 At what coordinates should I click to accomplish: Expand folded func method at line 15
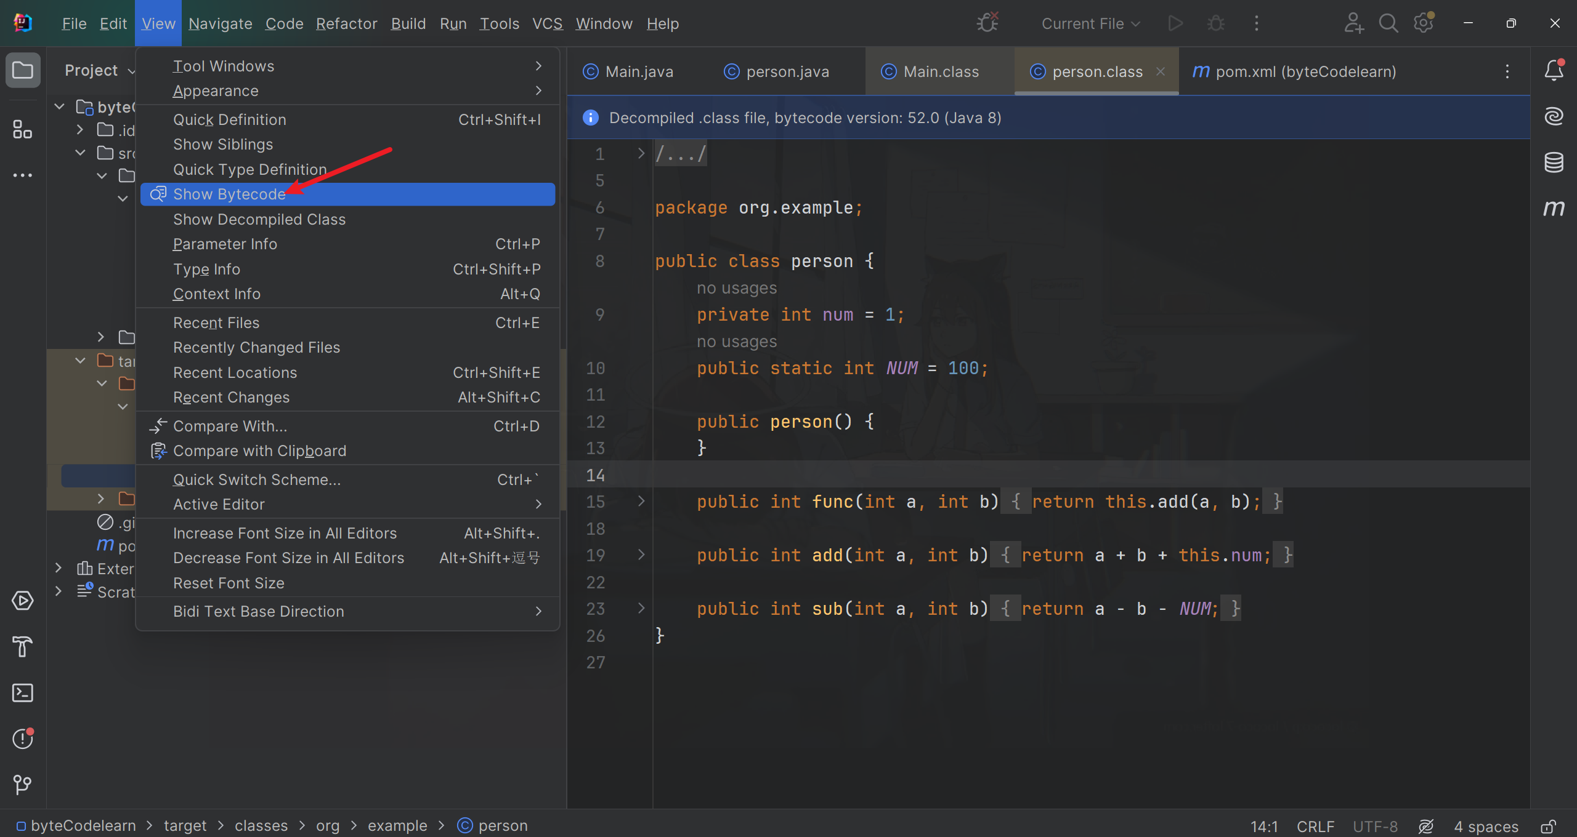coord(641,501)
